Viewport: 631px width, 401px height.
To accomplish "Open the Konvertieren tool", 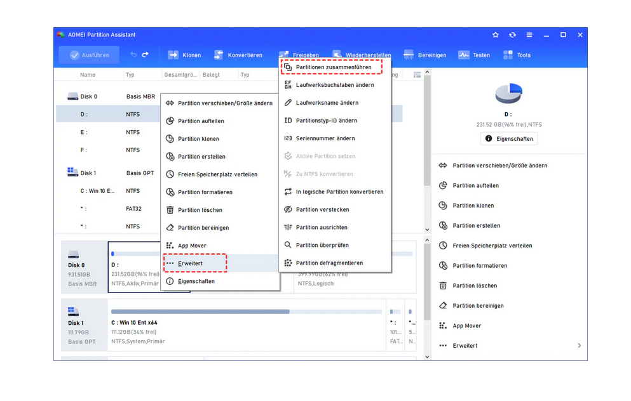I will 238,55.
